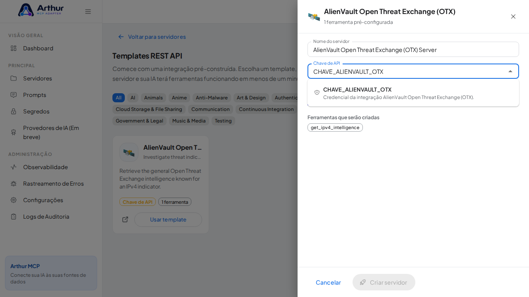Close the AlienVault OTX drawer

[513, 16]
